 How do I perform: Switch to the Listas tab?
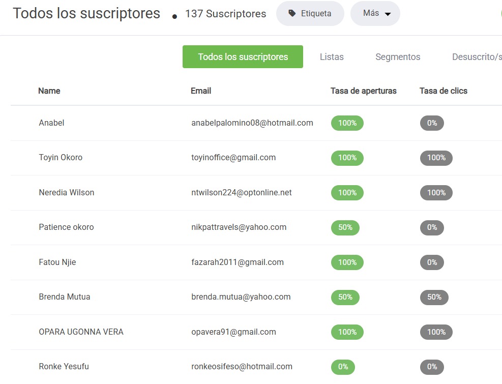[332, 56]
